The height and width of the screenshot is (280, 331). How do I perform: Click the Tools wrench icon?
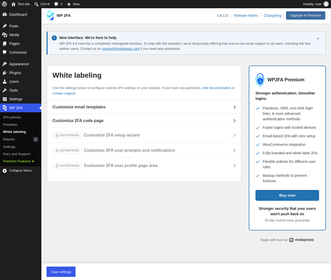[5, 90]
